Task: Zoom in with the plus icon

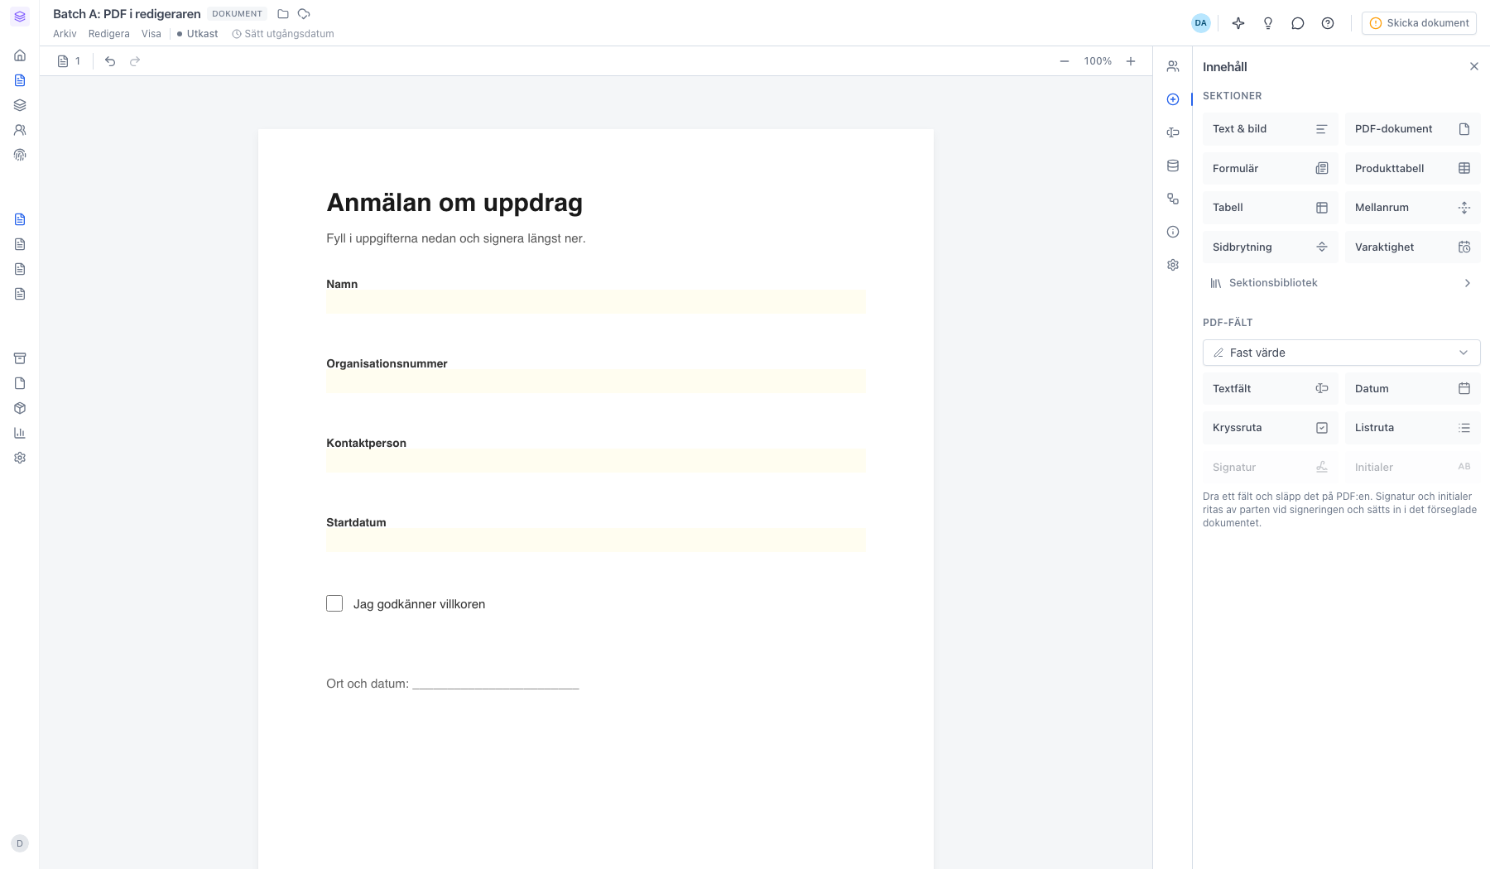Action: click(x=1131, y=61)
